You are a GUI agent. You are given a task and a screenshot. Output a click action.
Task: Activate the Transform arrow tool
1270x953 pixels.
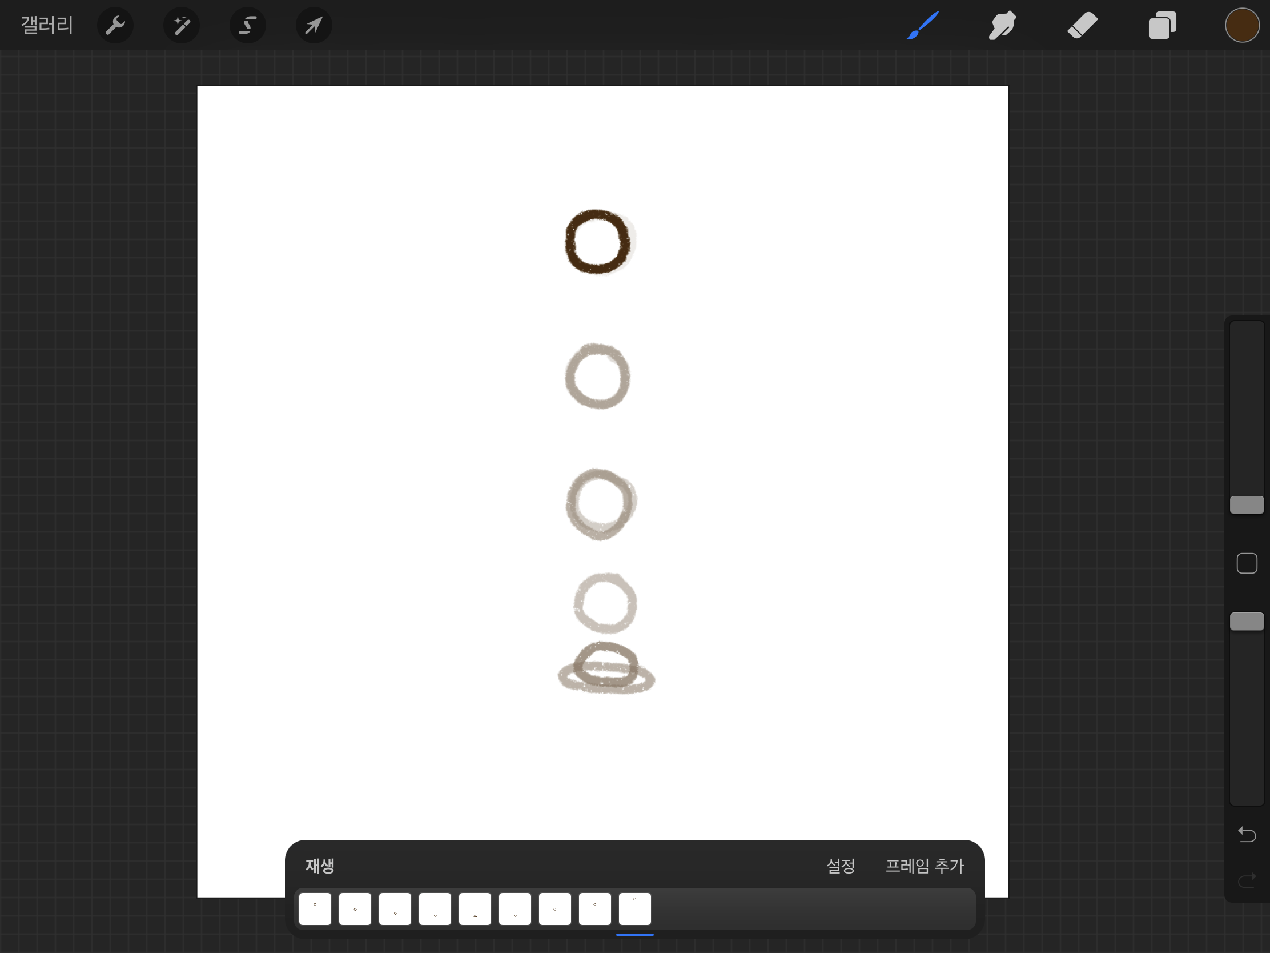pyautogui.click(x=314, y=25)
